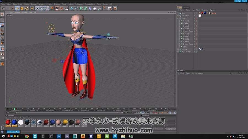Activate the Move tool
The height and width of the screenshot is (139, 248).
pos(17,8)
